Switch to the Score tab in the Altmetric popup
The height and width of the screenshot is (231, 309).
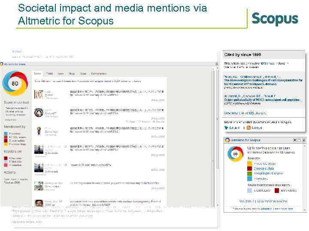(83, 74)
